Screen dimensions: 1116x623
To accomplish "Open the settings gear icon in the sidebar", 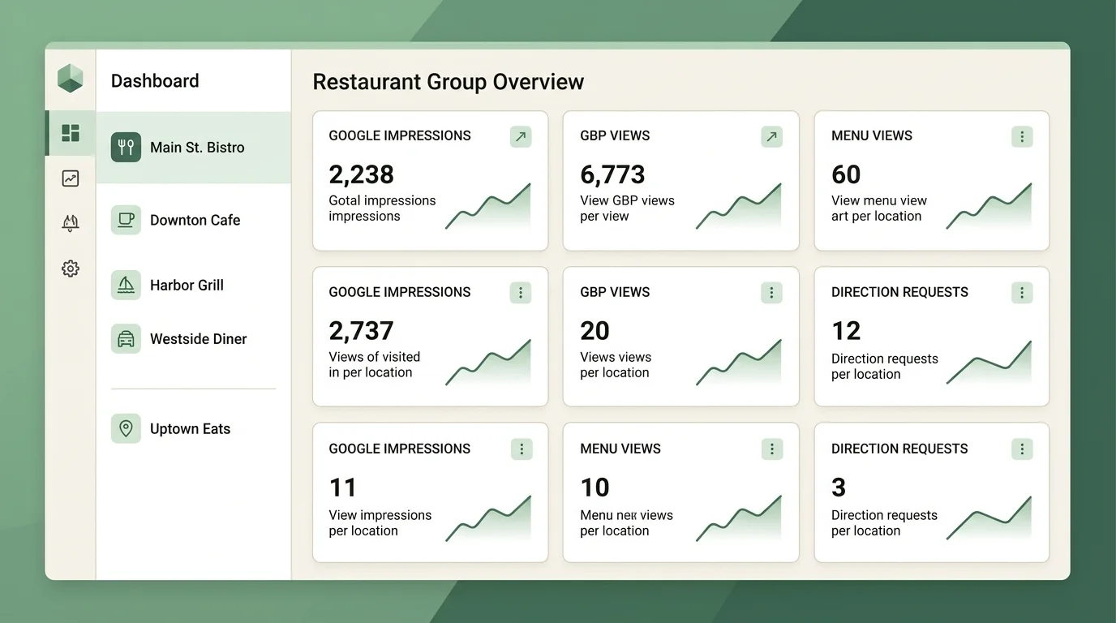I will [71, 269].
